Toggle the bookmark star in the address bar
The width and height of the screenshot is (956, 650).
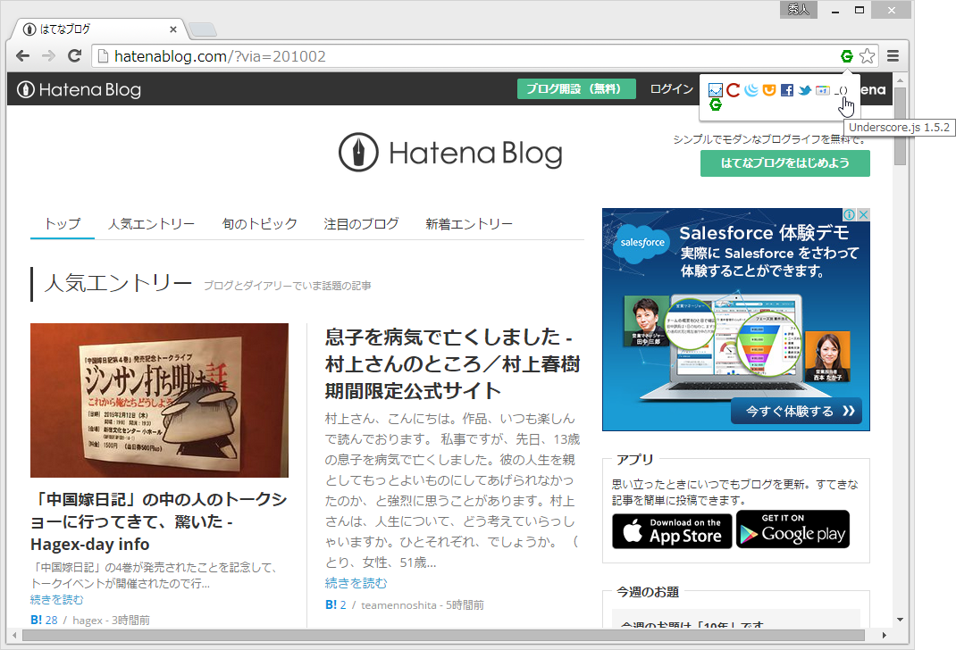point(867,55)
